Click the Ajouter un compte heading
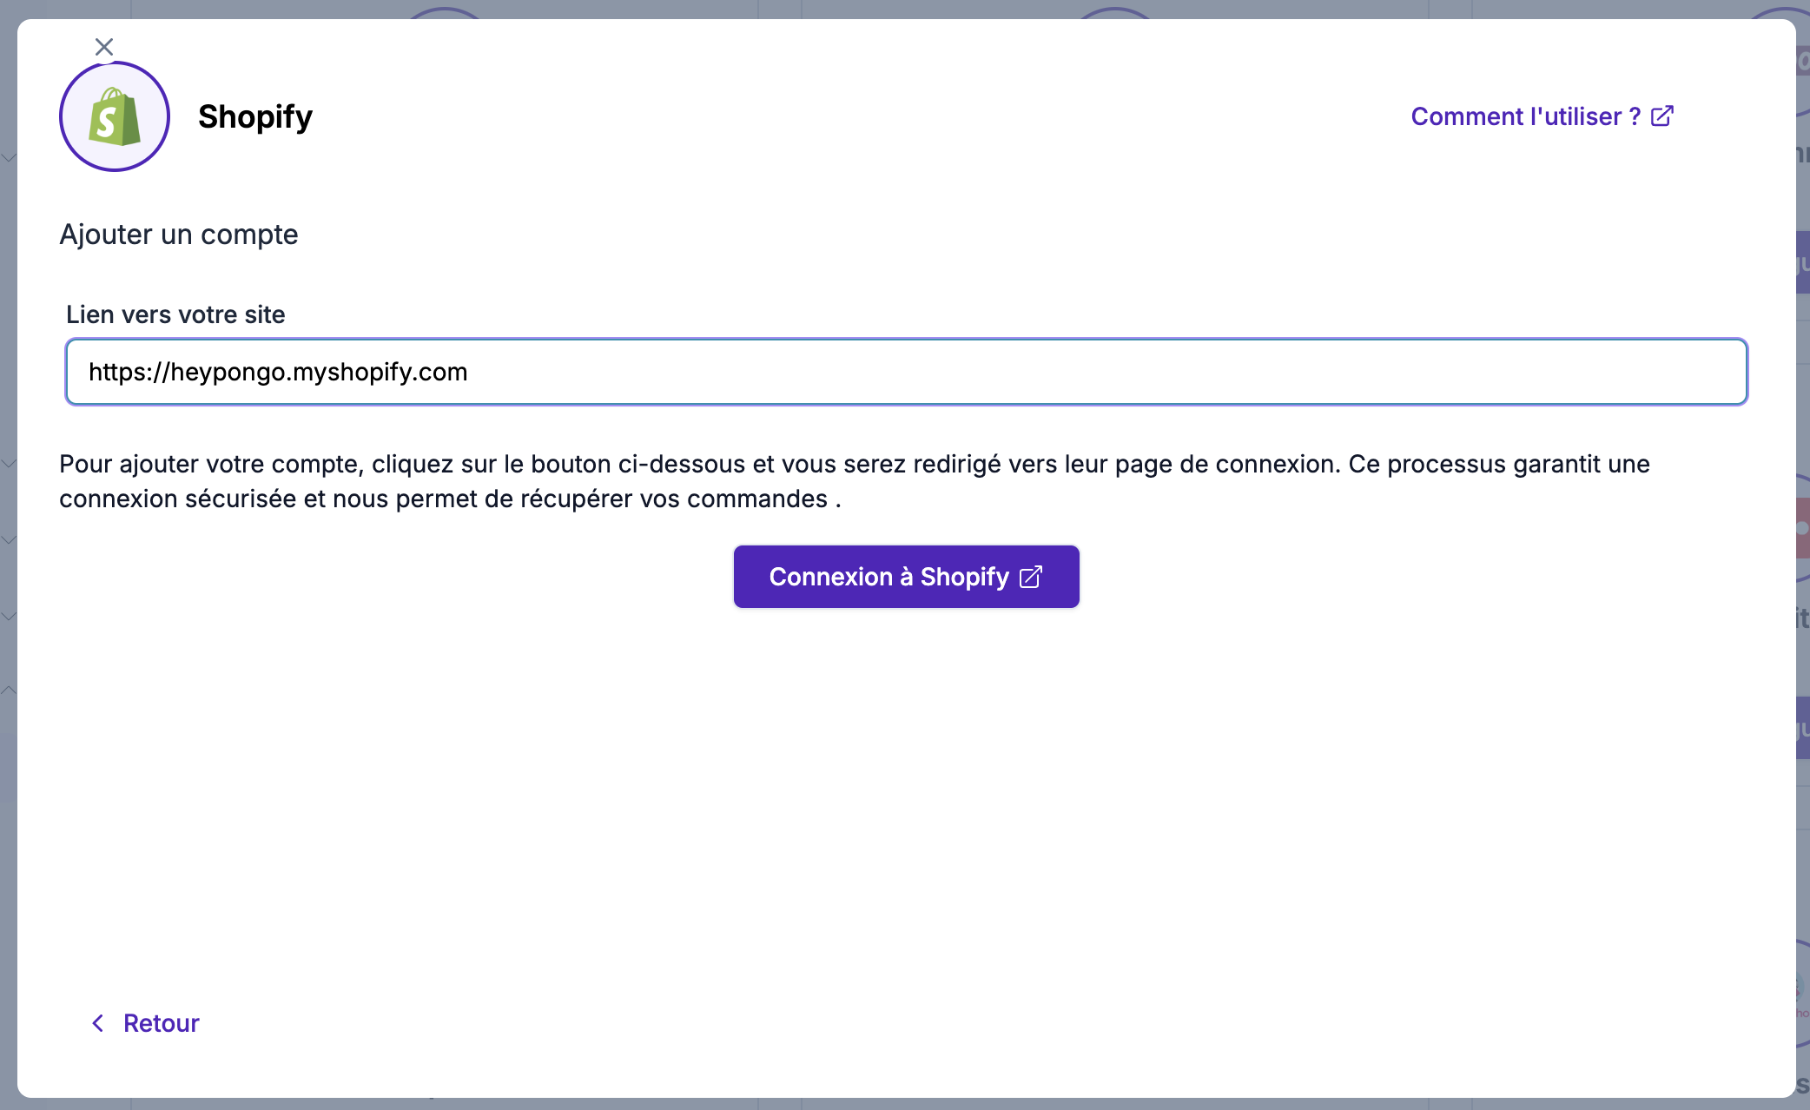1810x1110 pixels. click(179, 235)
